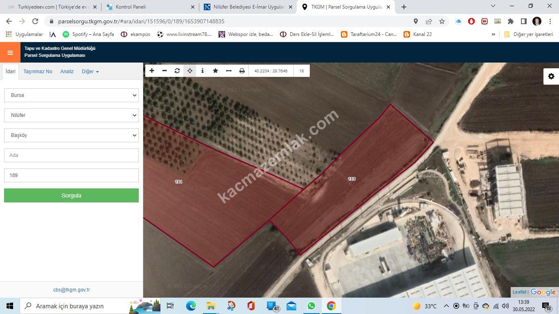Refresh the map with the reload tool

(x=177, y=71)
